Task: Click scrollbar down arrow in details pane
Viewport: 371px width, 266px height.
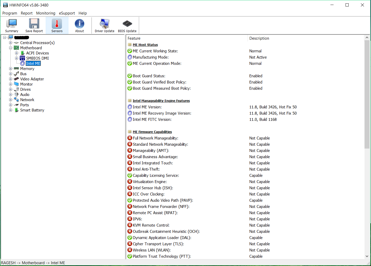Action: 367,256
